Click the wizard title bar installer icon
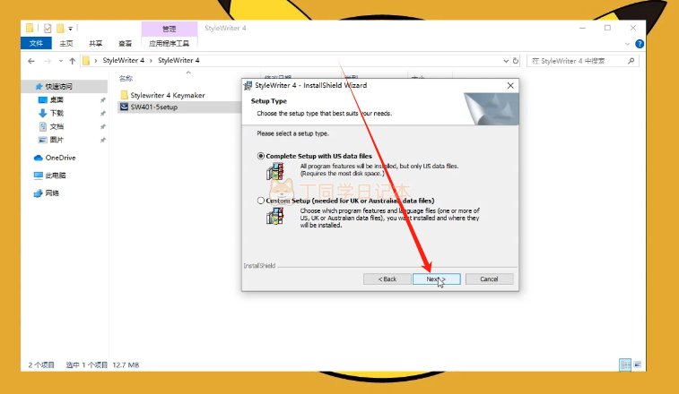This screenshot has width=679, height=394. click(x=248, y=86)
